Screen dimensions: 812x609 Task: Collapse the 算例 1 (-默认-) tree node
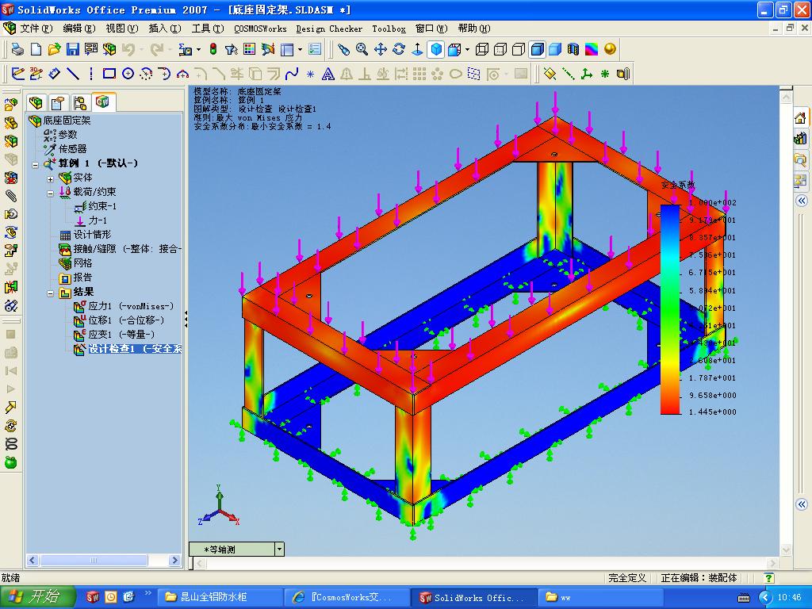(35, 164)
